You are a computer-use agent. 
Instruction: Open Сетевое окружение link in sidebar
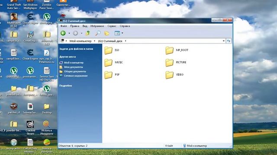(74, 76)
